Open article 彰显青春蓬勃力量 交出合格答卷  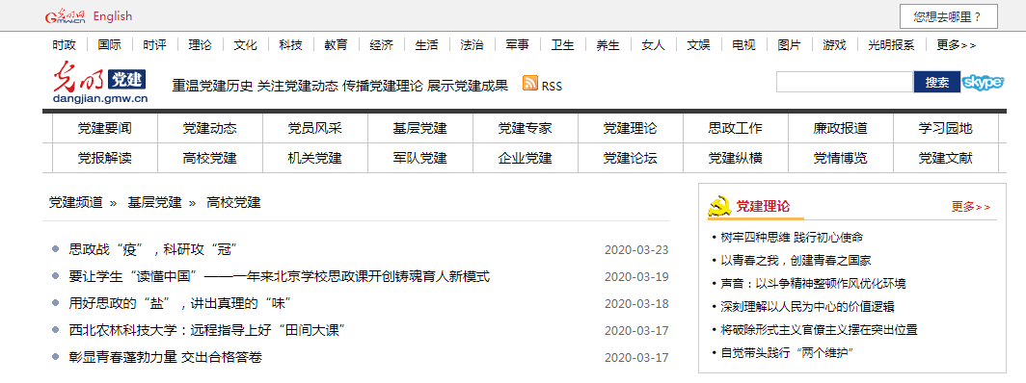tap(166, 358)
